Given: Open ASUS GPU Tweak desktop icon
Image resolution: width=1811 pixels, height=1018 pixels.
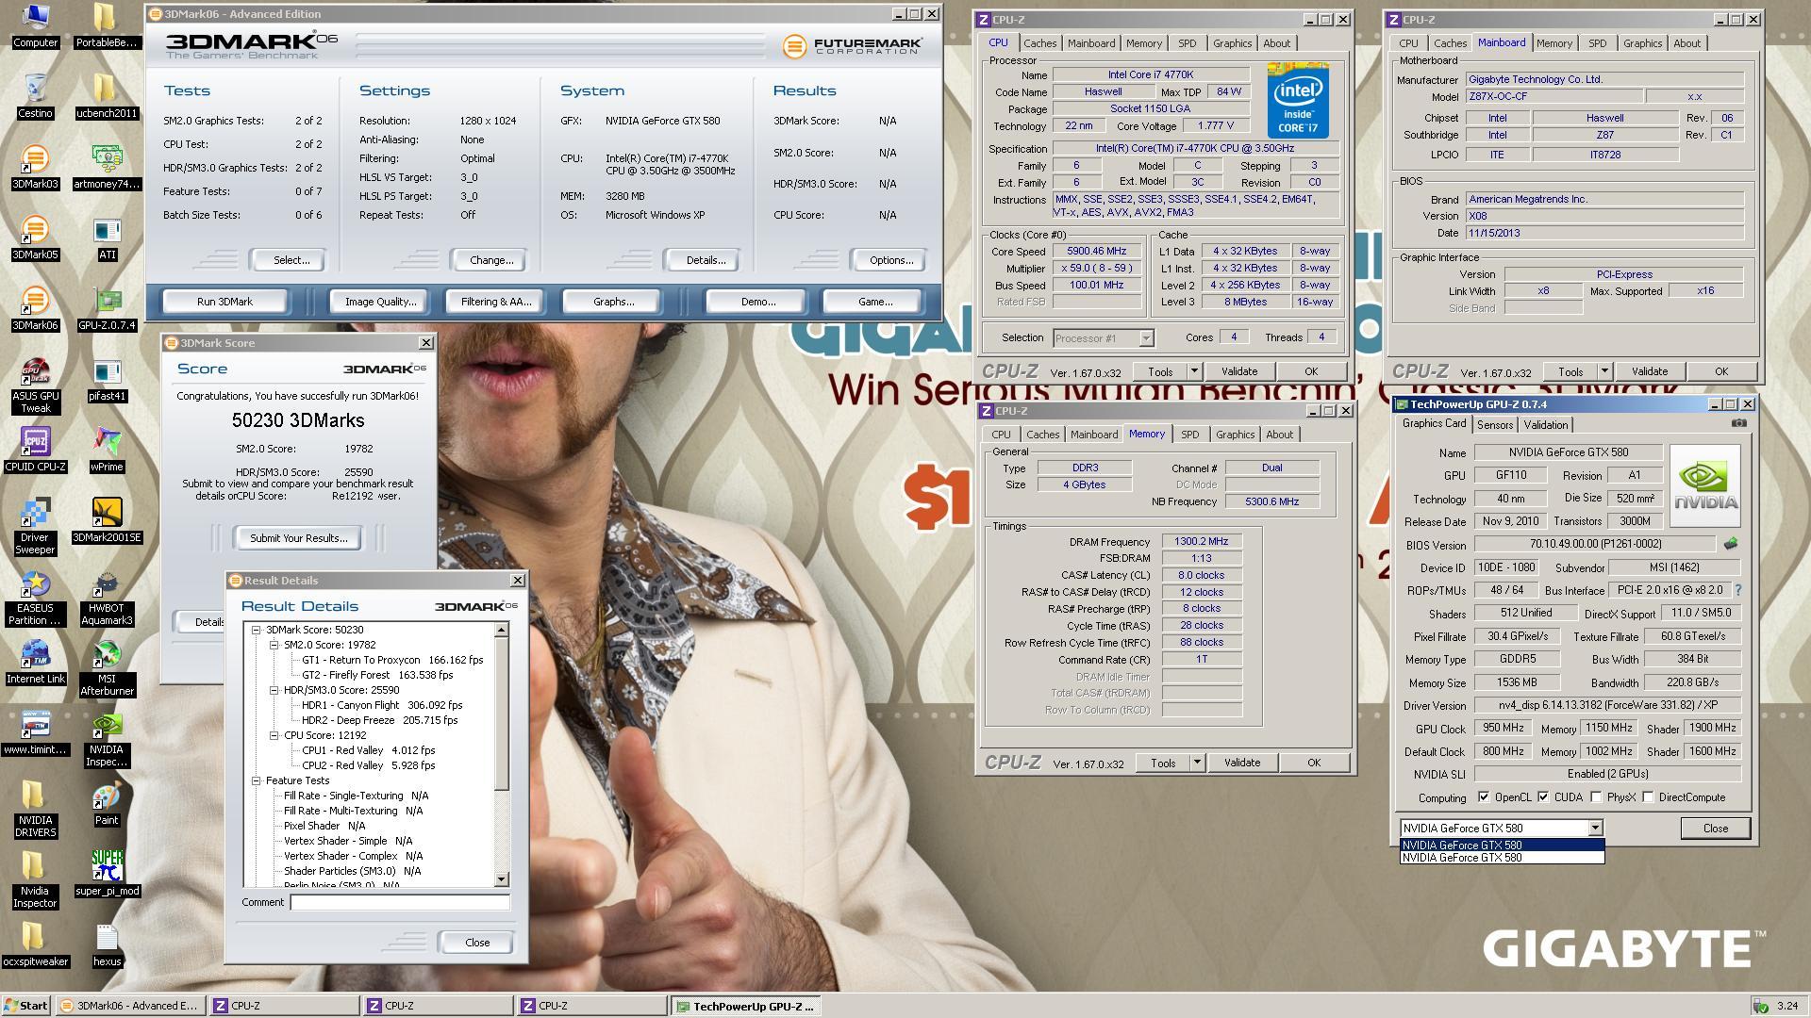Looking at the screenshot, I should 35,386.
